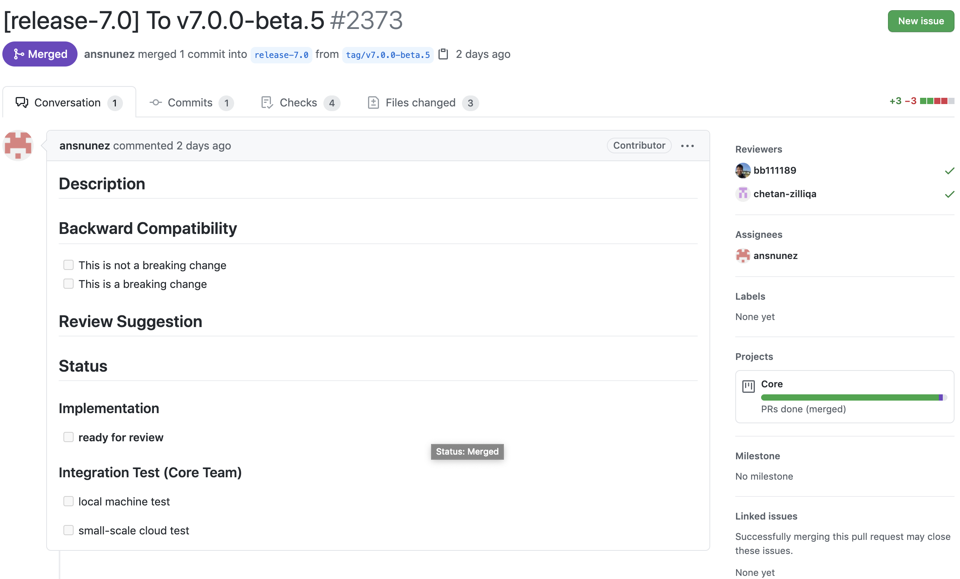The height and width of the screenshot is (579, 960).
Task: Copy the branch name with the clipboard icon
Action: 443,54
